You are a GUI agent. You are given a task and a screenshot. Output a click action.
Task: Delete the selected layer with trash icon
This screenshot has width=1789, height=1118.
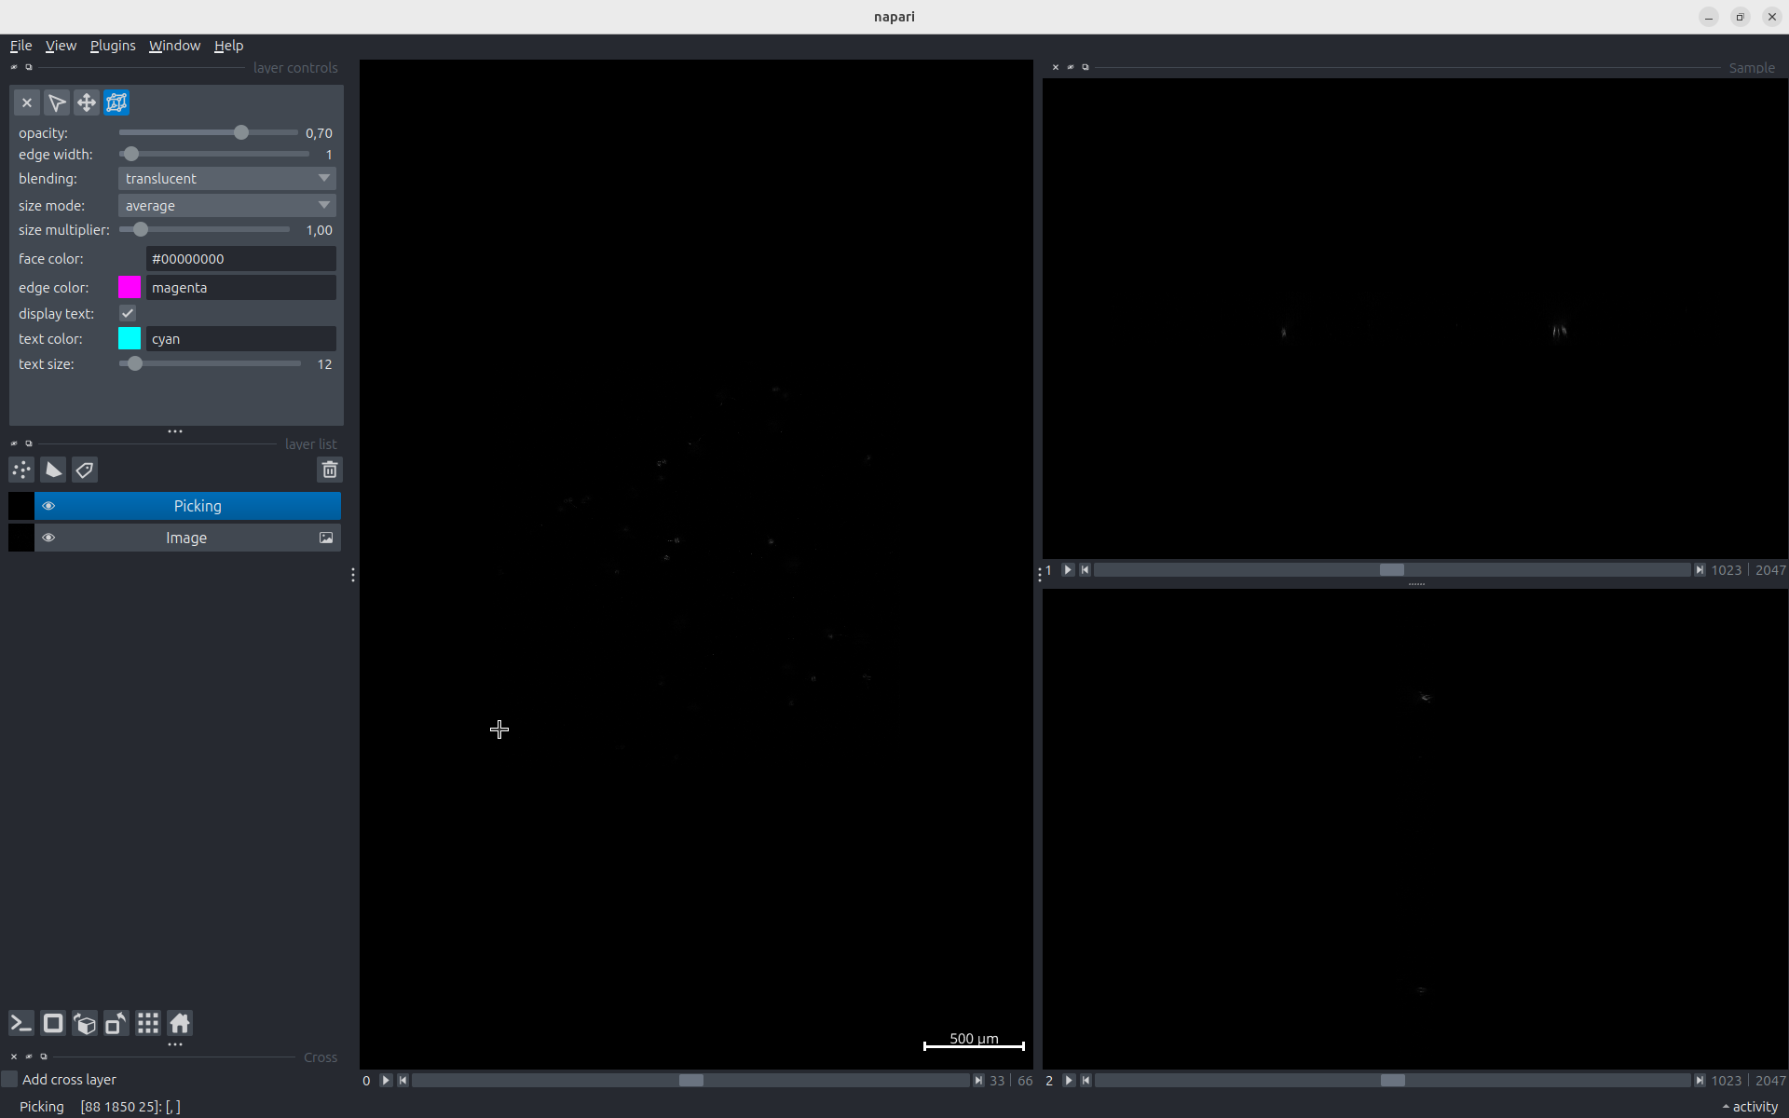tap(329, 470)
